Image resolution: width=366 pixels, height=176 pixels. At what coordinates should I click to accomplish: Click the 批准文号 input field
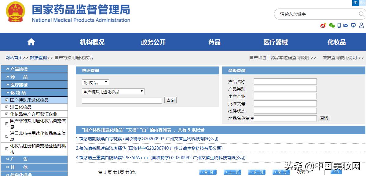[x=285, y=103]
